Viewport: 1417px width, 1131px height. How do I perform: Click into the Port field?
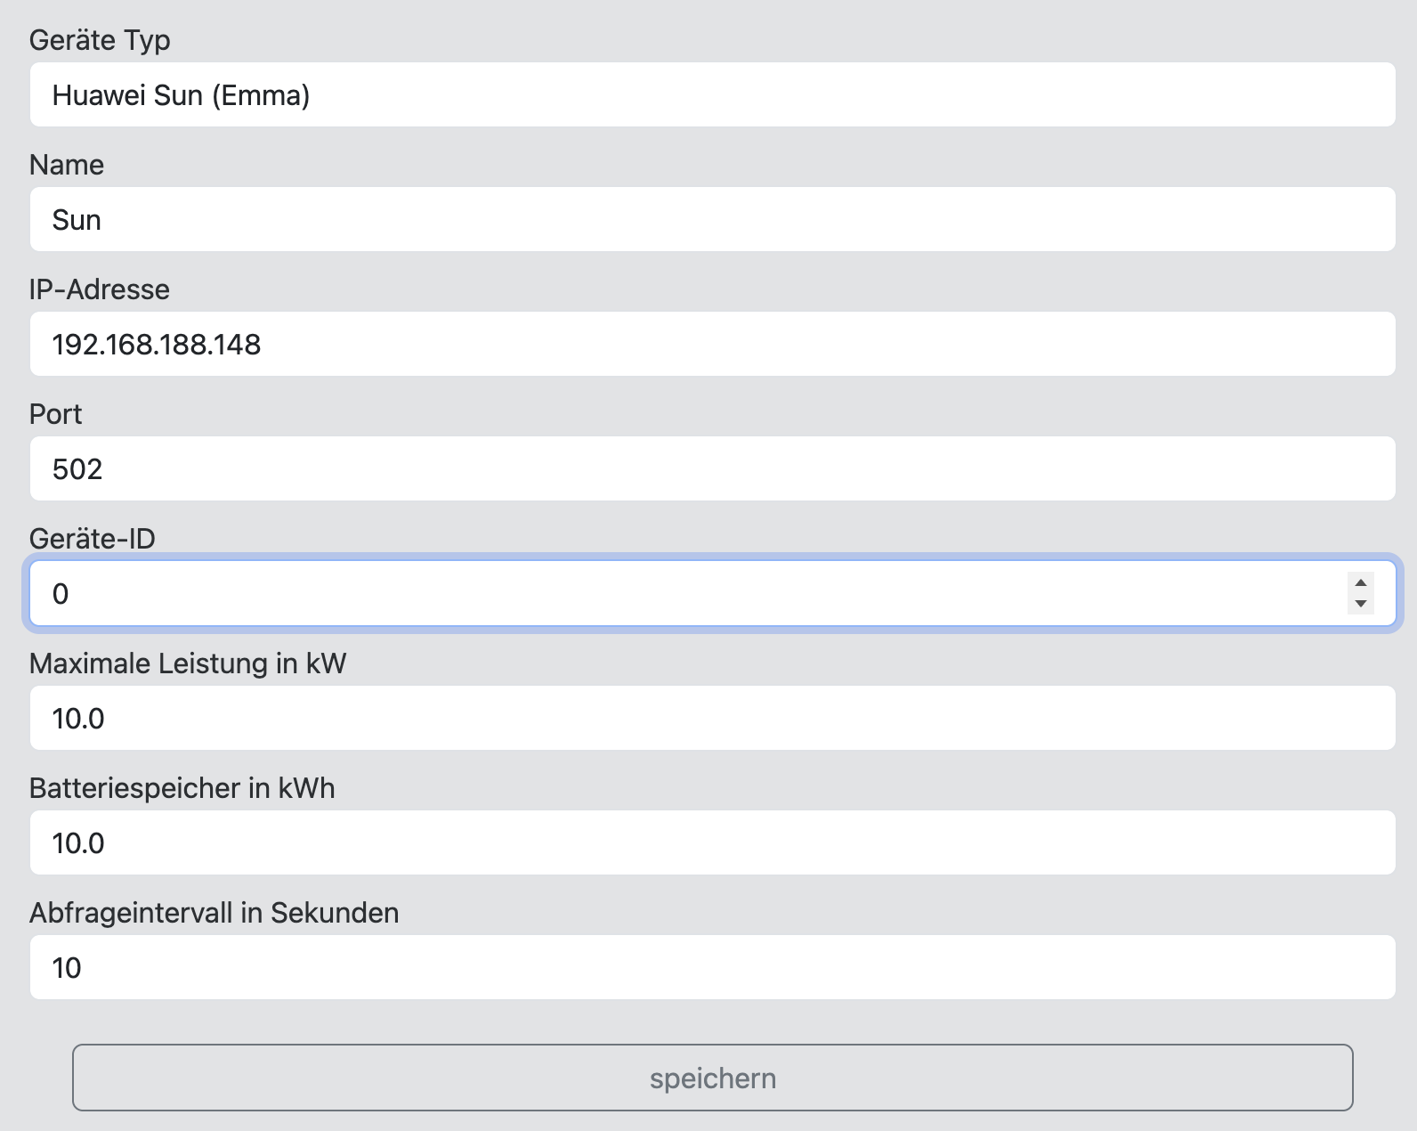coord(712,468)
